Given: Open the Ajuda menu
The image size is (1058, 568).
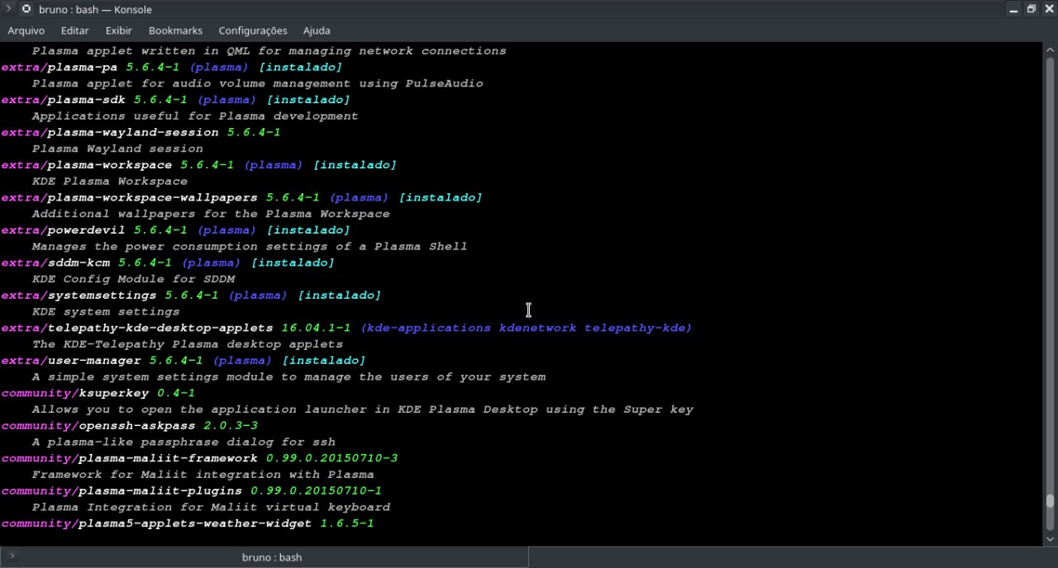Looking at the screenshot, I should [317, 31].
